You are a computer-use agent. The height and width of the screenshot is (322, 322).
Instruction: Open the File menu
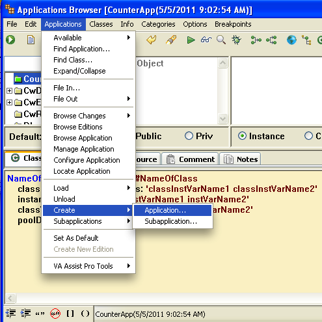(12, 24)
